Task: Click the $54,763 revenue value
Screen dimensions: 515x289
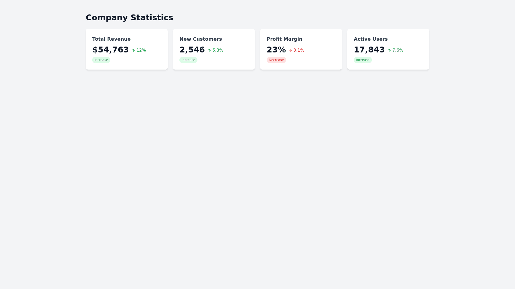Action: coord(111,50)
